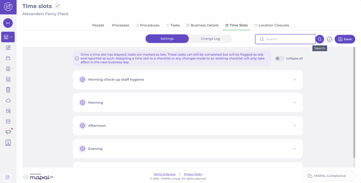Viewport: 361px width, 183px height.
Task: Click the Save button
Action: tap(345, 39)
